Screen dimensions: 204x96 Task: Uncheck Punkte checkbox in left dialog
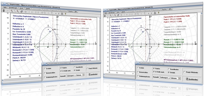(x=61, y=68)
